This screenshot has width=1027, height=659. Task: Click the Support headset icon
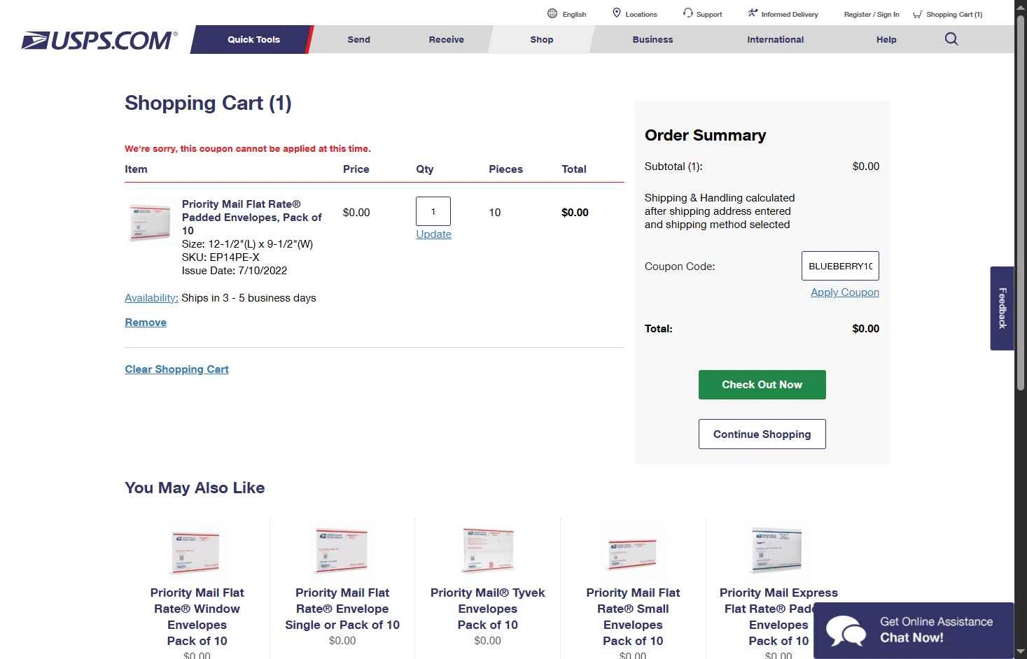(688, 13)
